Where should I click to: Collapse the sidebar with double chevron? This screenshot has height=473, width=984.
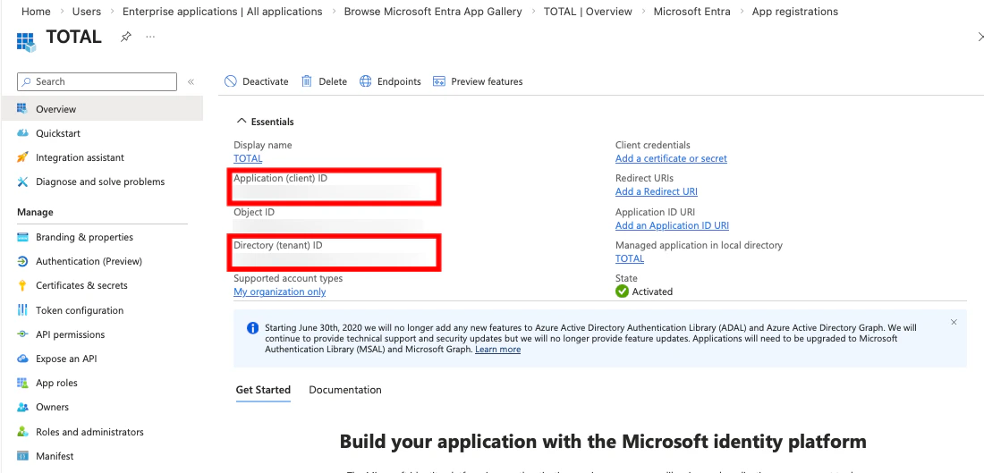coord(191,81)
